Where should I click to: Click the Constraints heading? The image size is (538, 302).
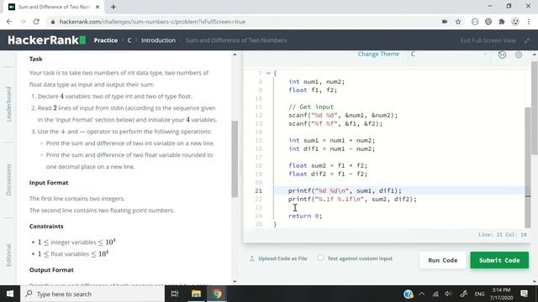click(46, 226)
